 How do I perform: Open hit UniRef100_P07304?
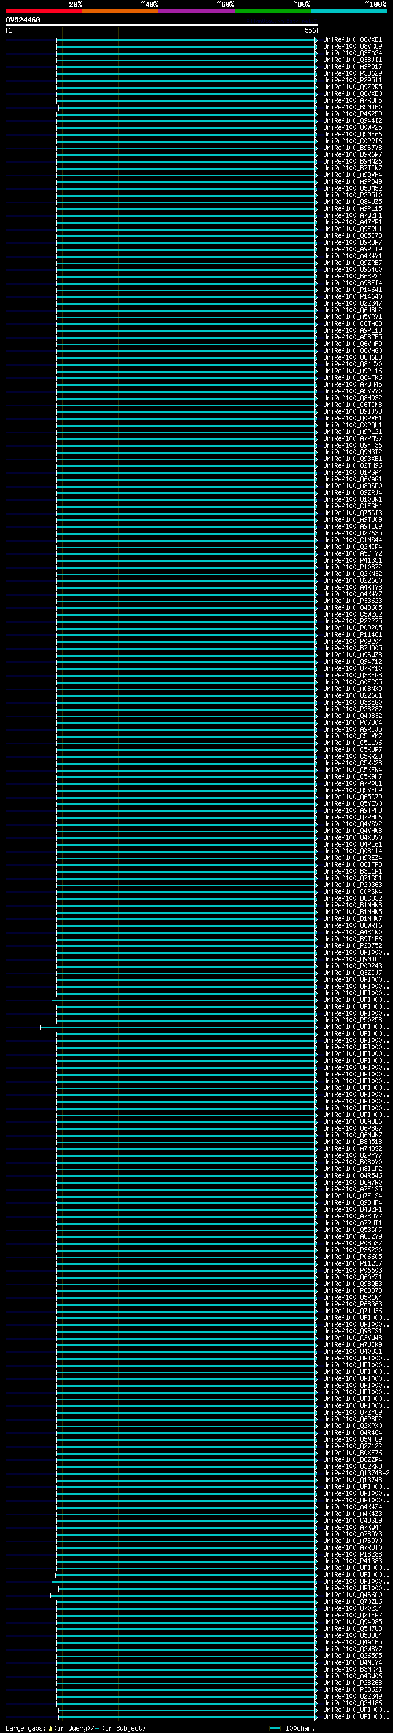click(x=352, y=722)
